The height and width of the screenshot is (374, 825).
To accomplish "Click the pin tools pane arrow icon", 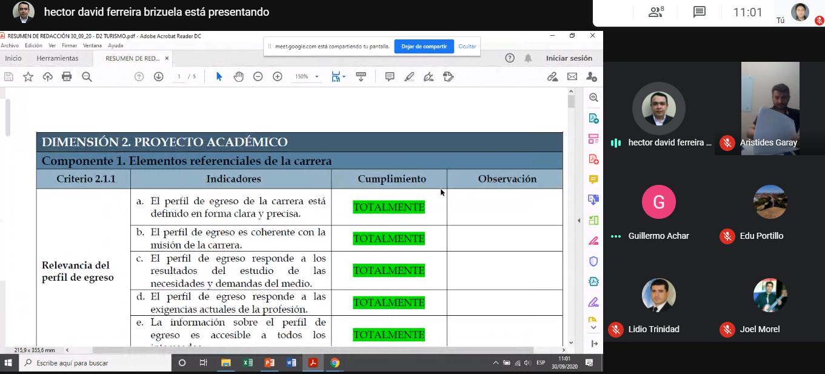I will click(x=593, y=344).
